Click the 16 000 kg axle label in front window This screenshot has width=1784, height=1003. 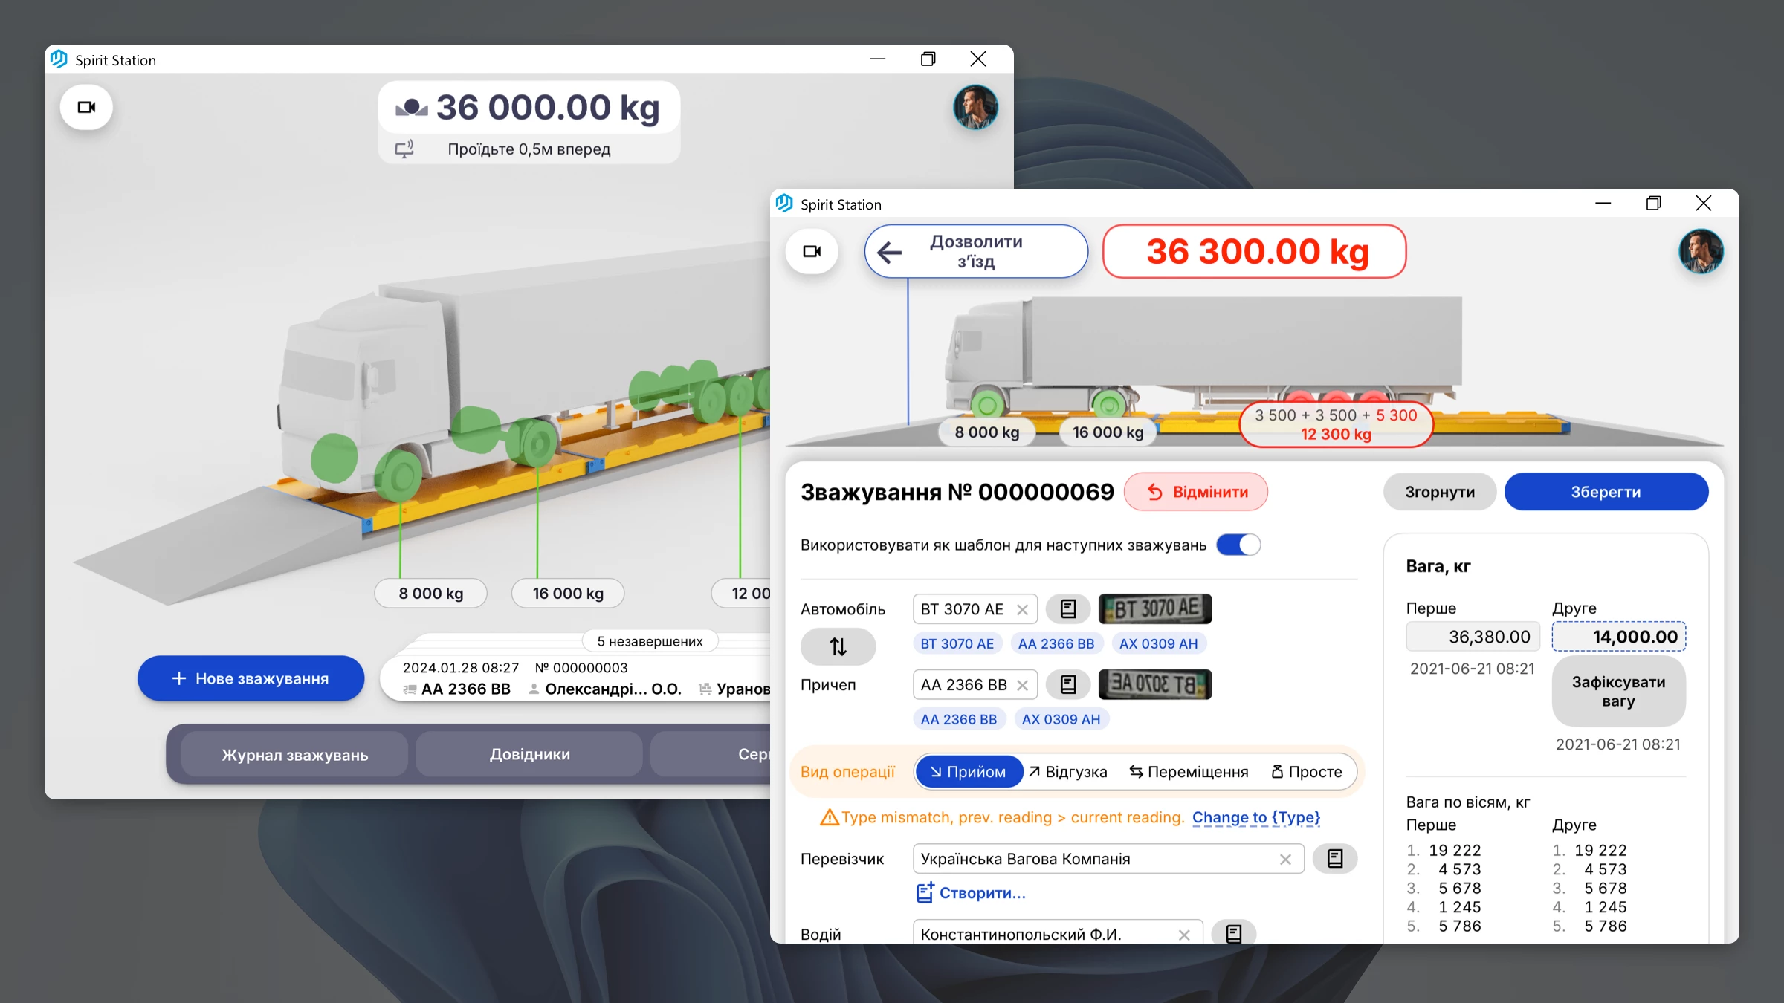pos(1108,432)
